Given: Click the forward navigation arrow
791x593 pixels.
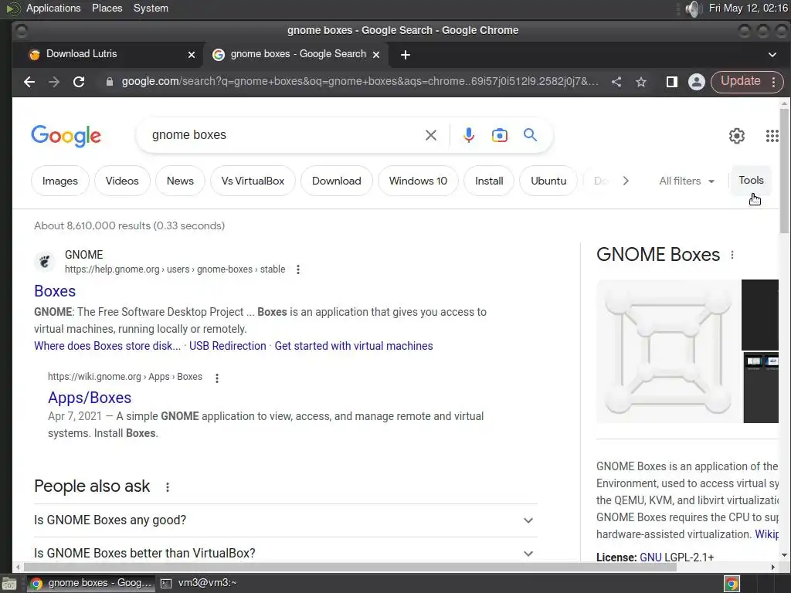Looking at the screenshot, I should pos(54,82).
